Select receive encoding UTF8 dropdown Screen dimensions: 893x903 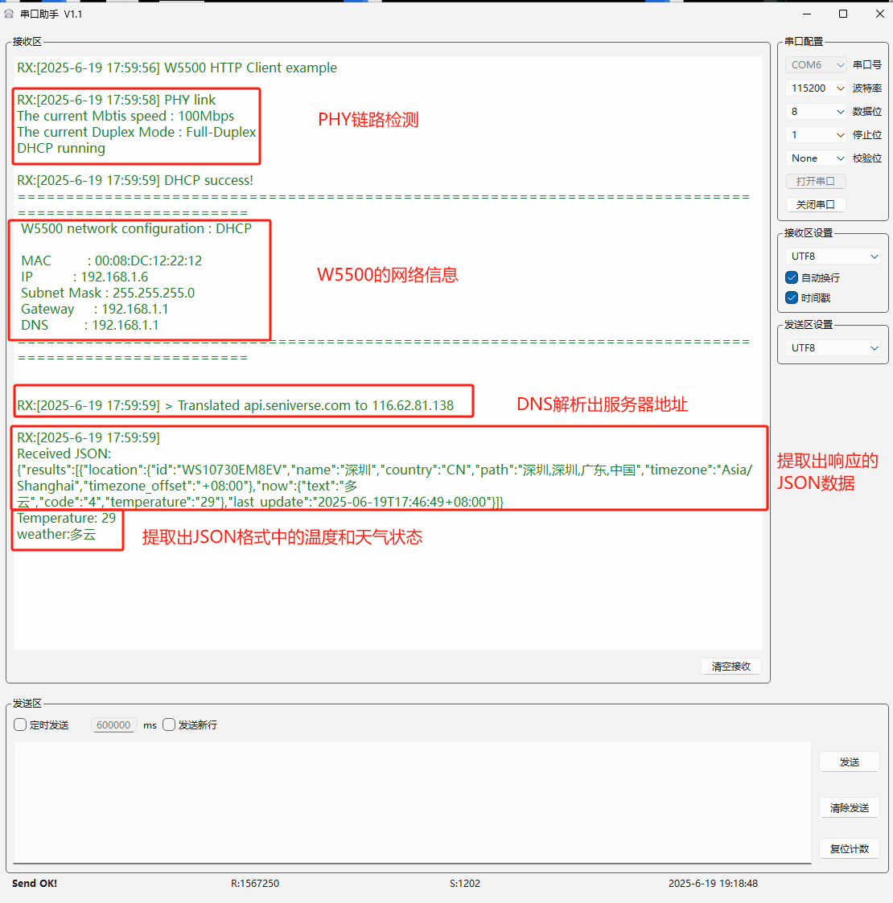(x=833, y=257)
